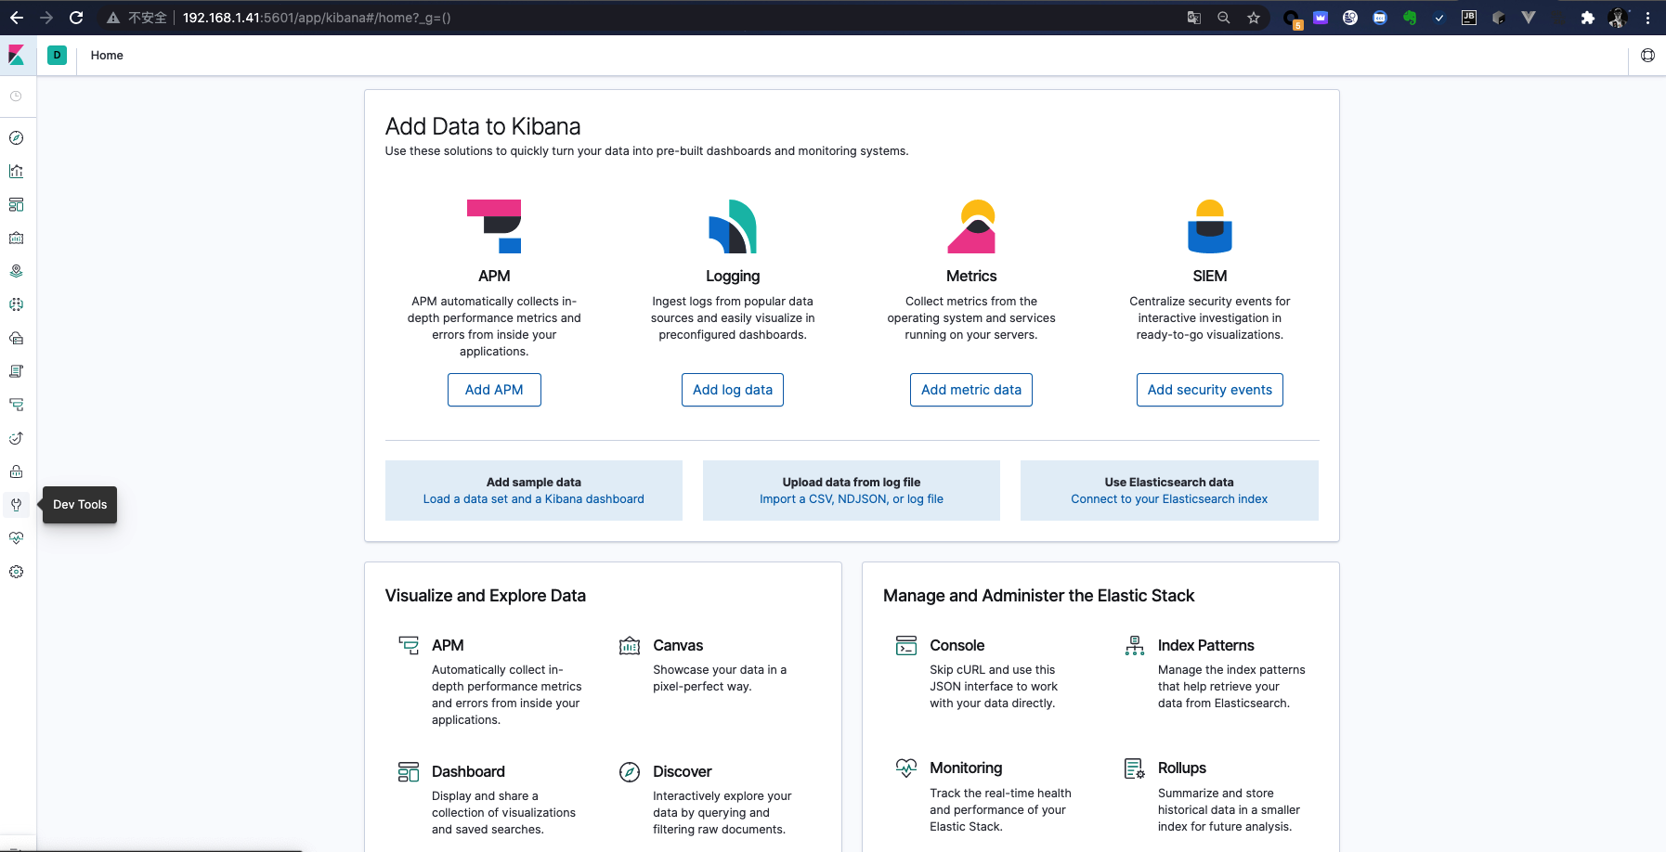Open Uptime icon in the sidebar

pos(16,438)
